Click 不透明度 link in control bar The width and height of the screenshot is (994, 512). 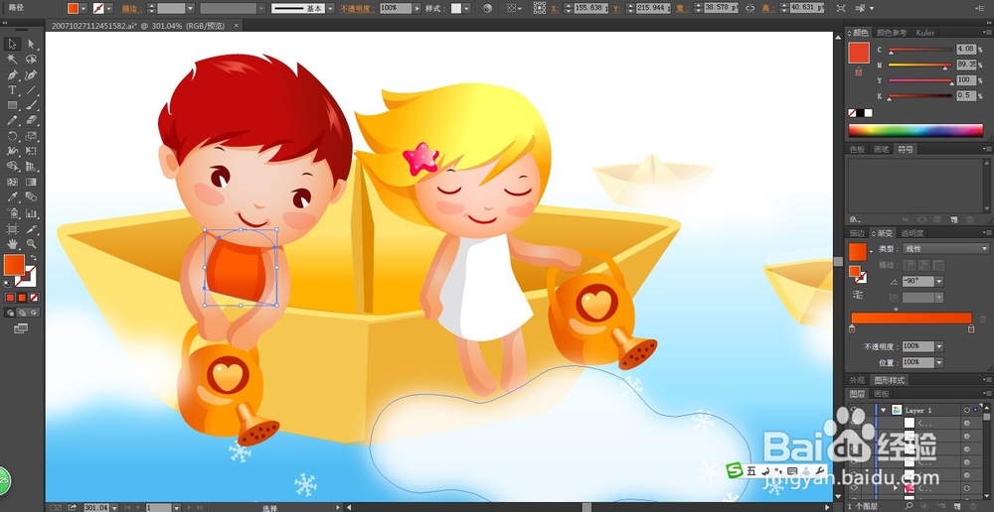tap(358, 8)
